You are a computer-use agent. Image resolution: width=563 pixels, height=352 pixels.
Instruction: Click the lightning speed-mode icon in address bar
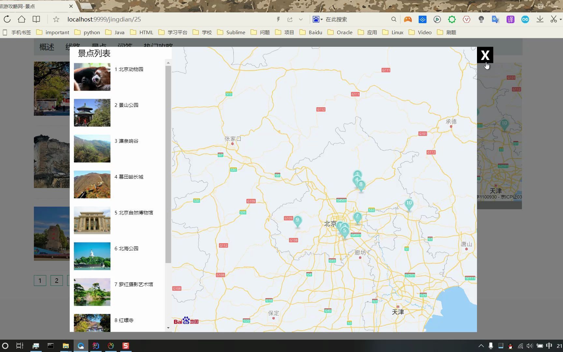tap(278, 19)
